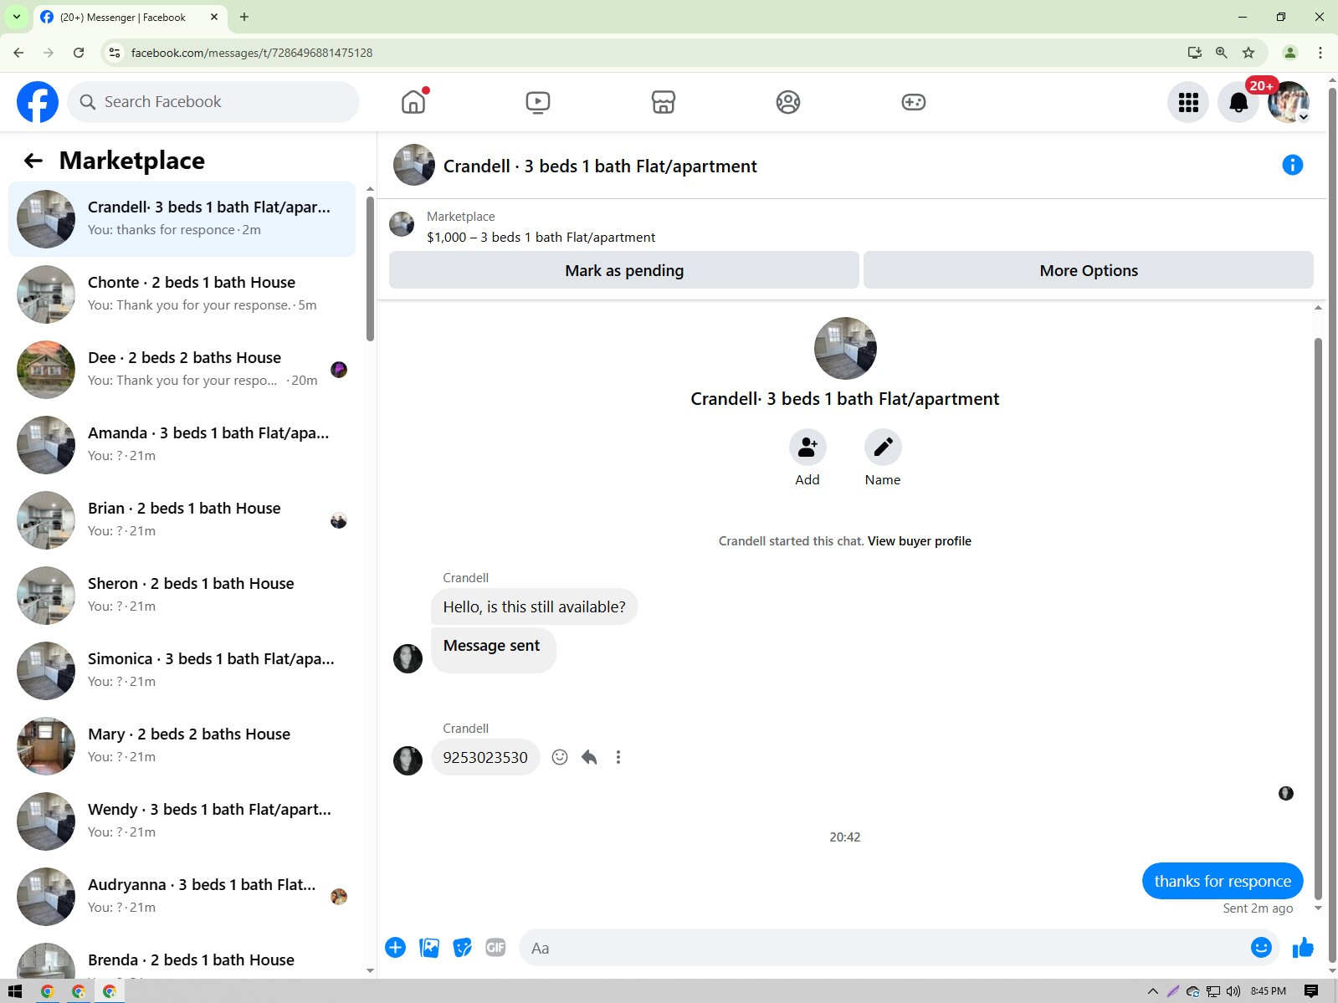Open View buyer profile link
Image resolution: width=1338 pixels, height=1003 pixels.
click(x=920, y=541)
